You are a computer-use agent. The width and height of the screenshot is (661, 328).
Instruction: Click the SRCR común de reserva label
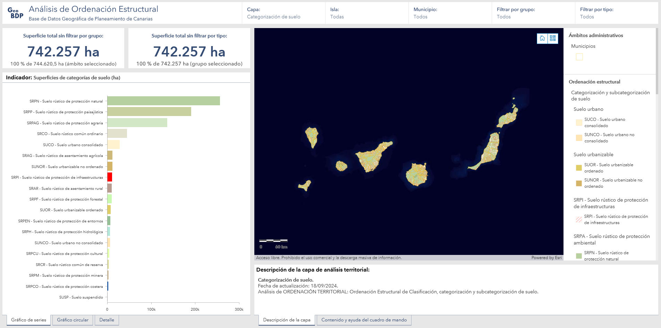tap(69, 265)
